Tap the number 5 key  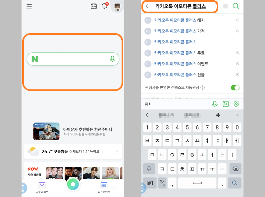[x=187, y=127]
